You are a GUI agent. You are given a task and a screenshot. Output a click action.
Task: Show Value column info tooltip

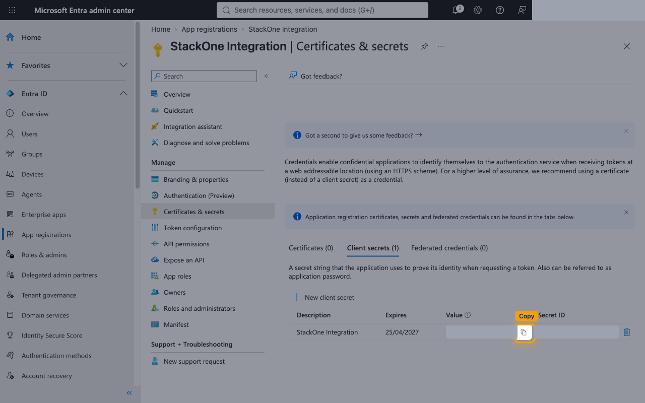pyautogui.click(x=468, y=315)
